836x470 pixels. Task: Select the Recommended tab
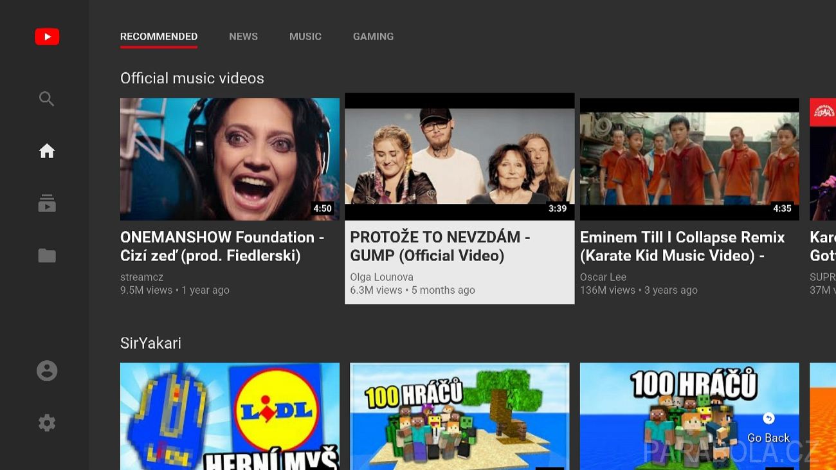point(159,37)
